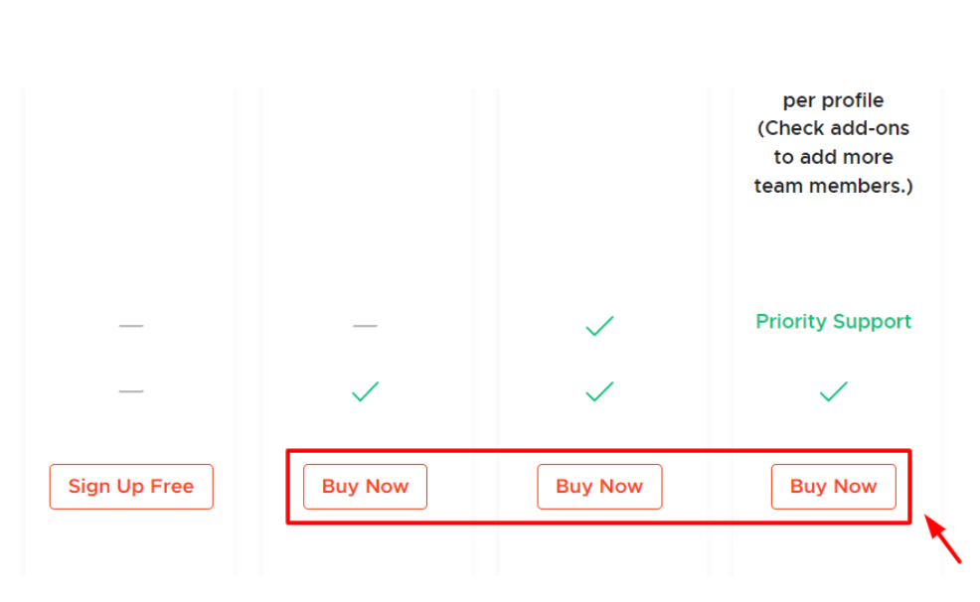The image size is (980, 602).
Task: Click the "team members.)" text line
Action: click(833, 186)
